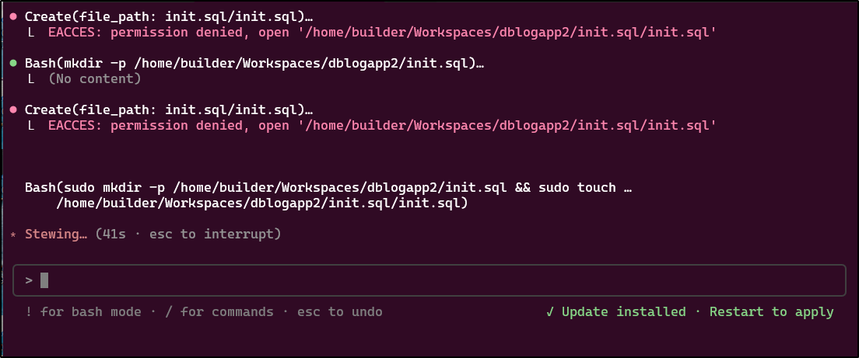Viewport: 859px width, 358px height.
Task: Click the second pink Create status bullet
Action: (13, 110)
